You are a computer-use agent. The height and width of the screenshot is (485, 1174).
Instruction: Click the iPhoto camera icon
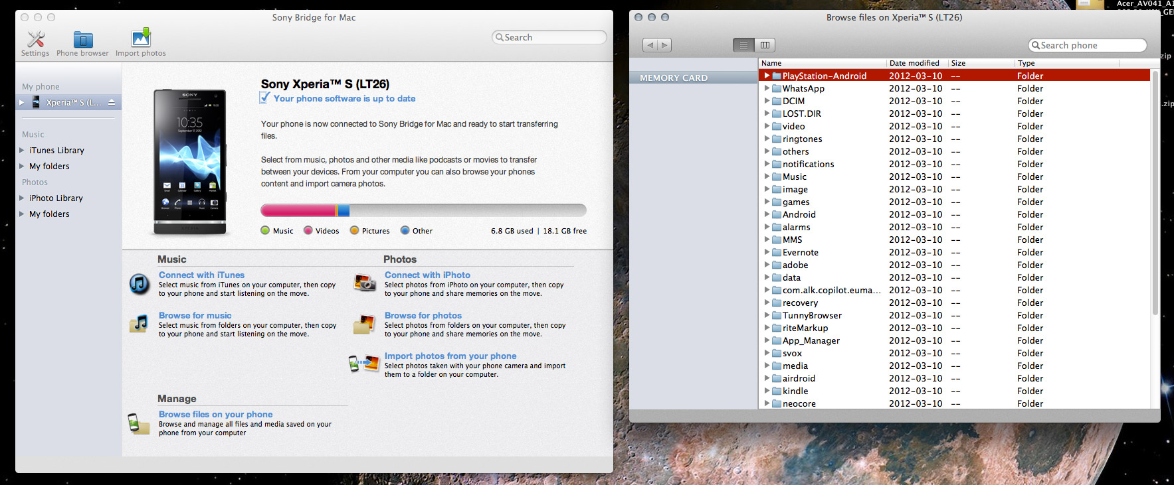pyautogui.click(x=365, y=283)
